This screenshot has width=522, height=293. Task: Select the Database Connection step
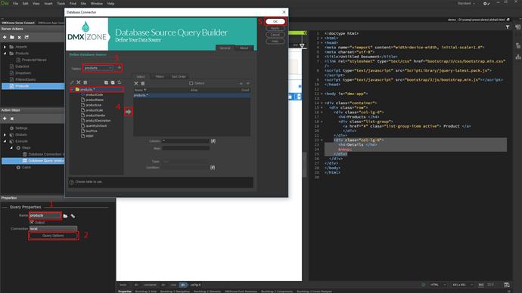click(43, 154)
